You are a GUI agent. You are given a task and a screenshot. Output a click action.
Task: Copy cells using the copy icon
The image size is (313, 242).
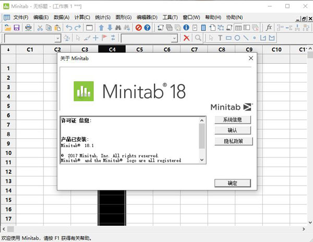click(49, 28)
